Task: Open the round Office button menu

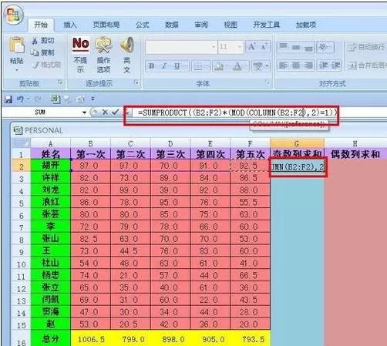Action: [x=14, y=15]
